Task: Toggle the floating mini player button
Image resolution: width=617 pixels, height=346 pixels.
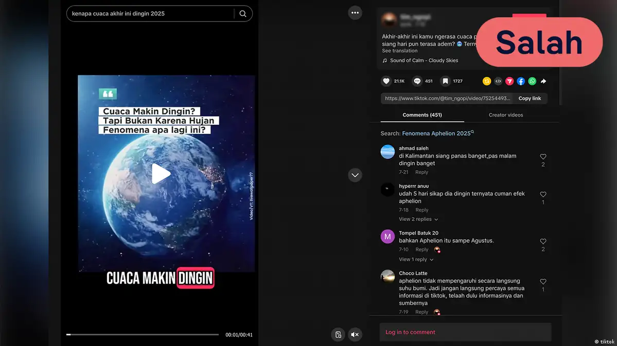Action: (338, 335)
